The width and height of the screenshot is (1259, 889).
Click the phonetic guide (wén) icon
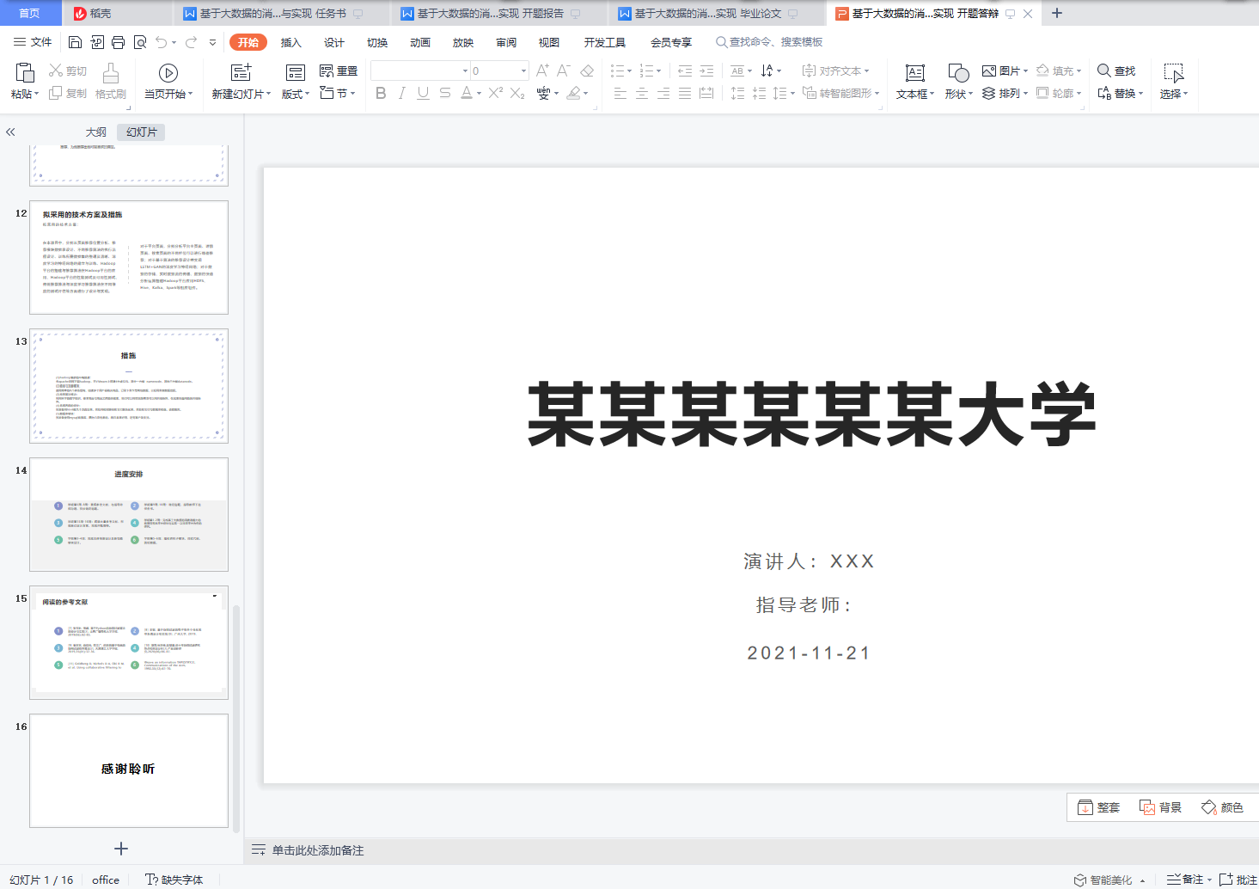[x=543, y=93]
